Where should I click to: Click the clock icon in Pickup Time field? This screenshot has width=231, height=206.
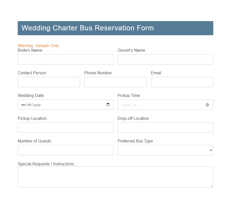[207, 105]
